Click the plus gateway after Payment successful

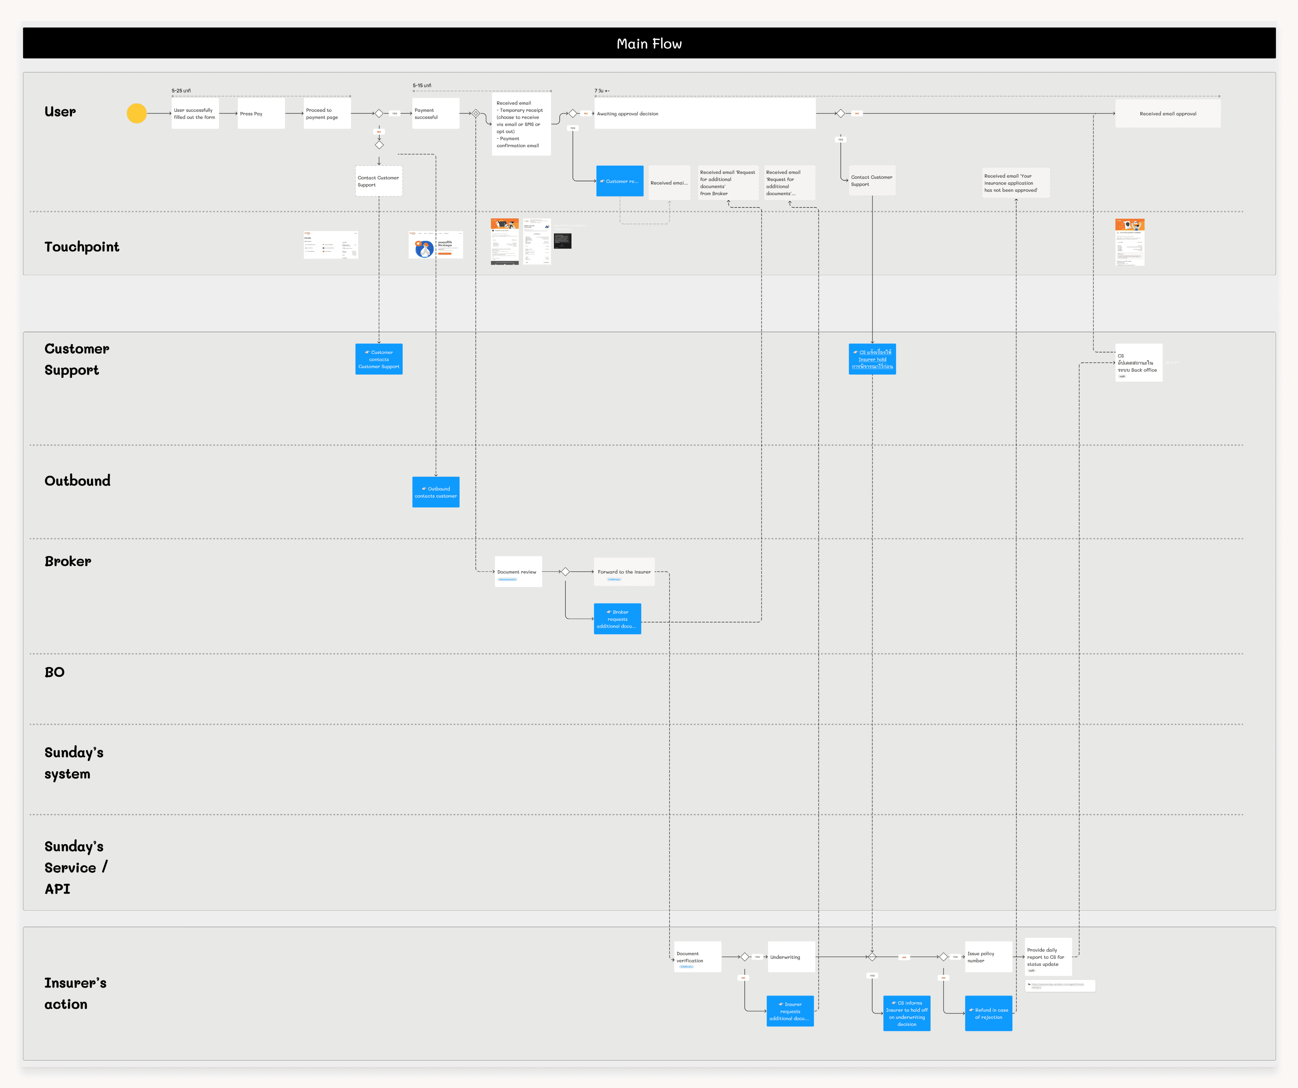[476, 113]
